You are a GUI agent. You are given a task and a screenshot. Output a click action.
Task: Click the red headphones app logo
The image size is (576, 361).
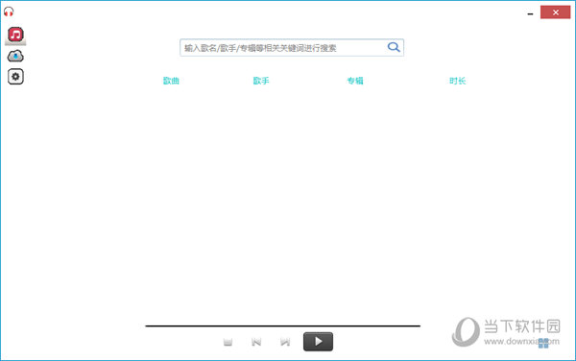click(x=9, y=12)
